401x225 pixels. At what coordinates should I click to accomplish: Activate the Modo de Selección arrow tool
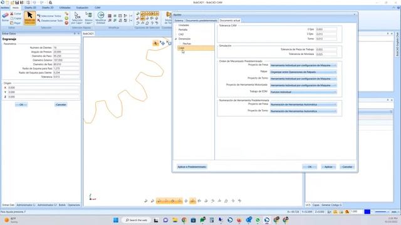[x=30, y=17]
